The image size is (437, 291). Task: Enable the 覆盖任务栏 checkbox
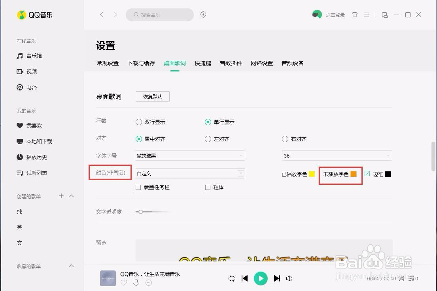pos(138,187)
